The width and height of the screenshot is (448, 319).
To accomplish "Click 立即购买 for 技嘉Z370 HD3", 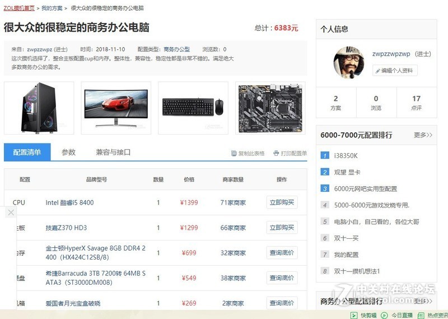I will [282, 228].
